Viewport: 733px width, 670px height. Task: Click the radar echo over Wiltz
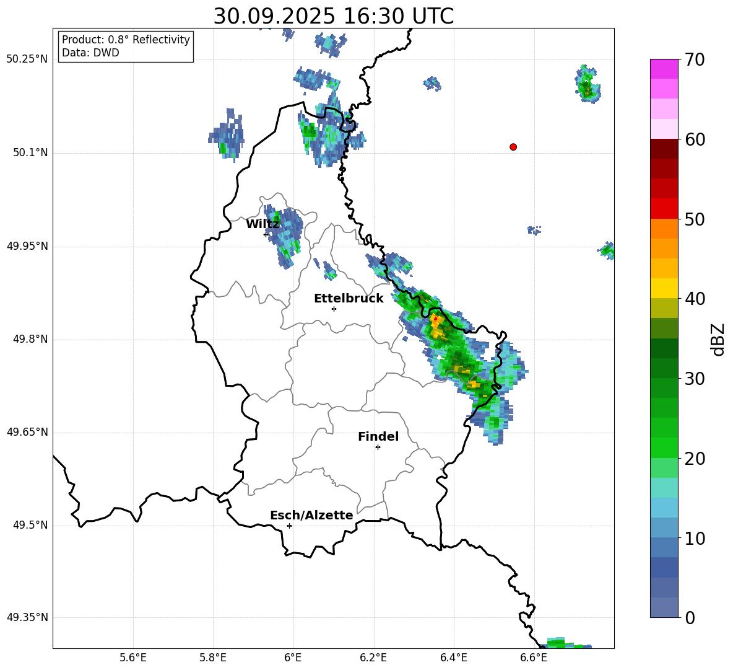285,236
